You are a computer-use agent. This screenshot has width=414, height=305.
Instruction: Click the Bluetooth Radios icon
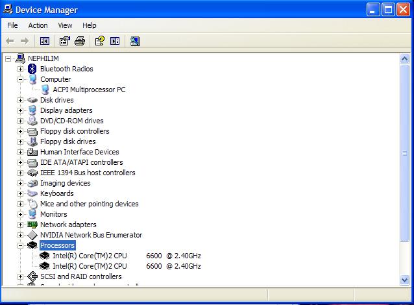coord(32,69)
